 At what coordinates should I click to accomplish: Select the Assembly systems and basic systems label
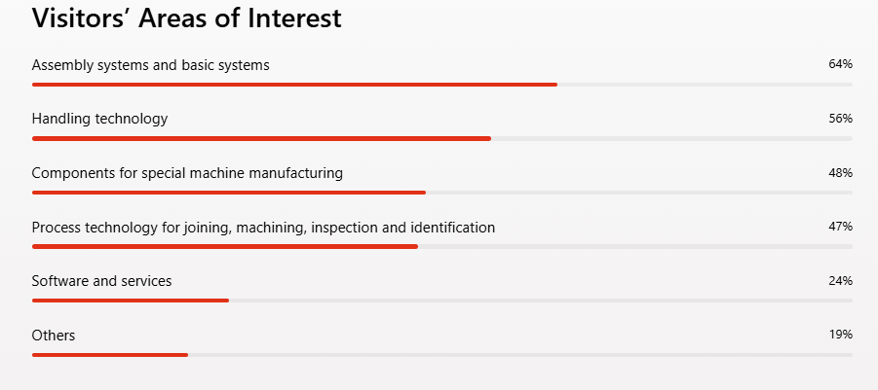point(151,66)
